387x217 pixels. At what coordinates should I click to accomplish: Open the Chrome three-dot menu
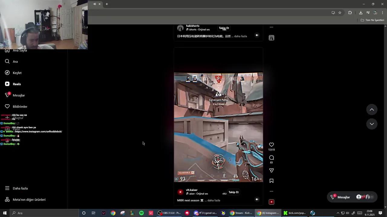click(382, 13)
